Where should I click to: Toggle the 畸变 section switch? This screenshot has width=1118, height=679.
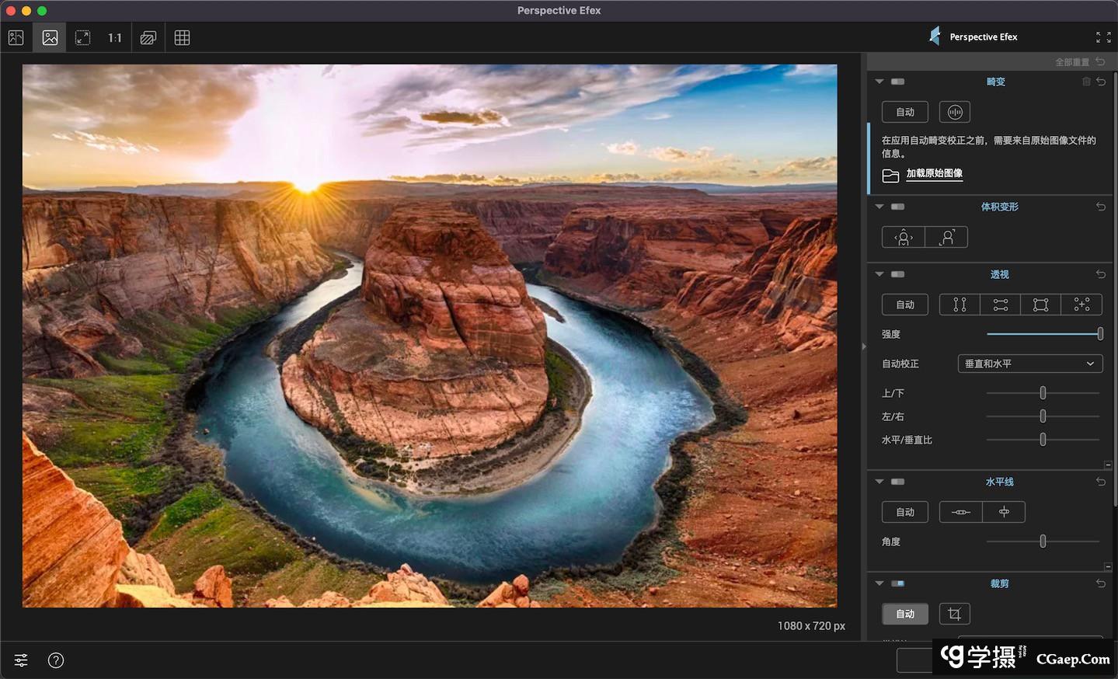tap(897, 82)
